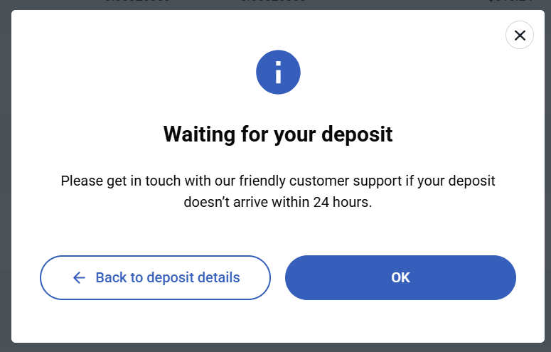551x352 pixels.
Task: Click the "Back to deposit details" label text
Action: click(168, 277)
